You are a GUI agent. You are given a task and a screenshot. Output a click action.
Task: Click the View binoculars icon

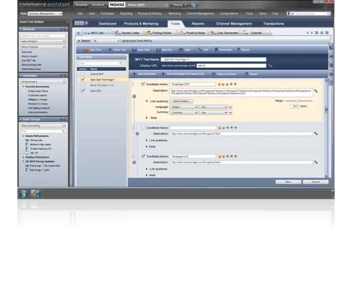point(180,50)
